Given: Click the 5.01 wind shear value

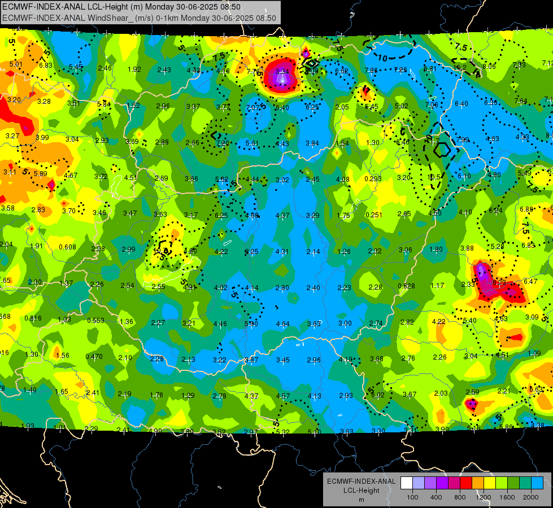Looking at the screenshot, I should [x=16, y=64].
